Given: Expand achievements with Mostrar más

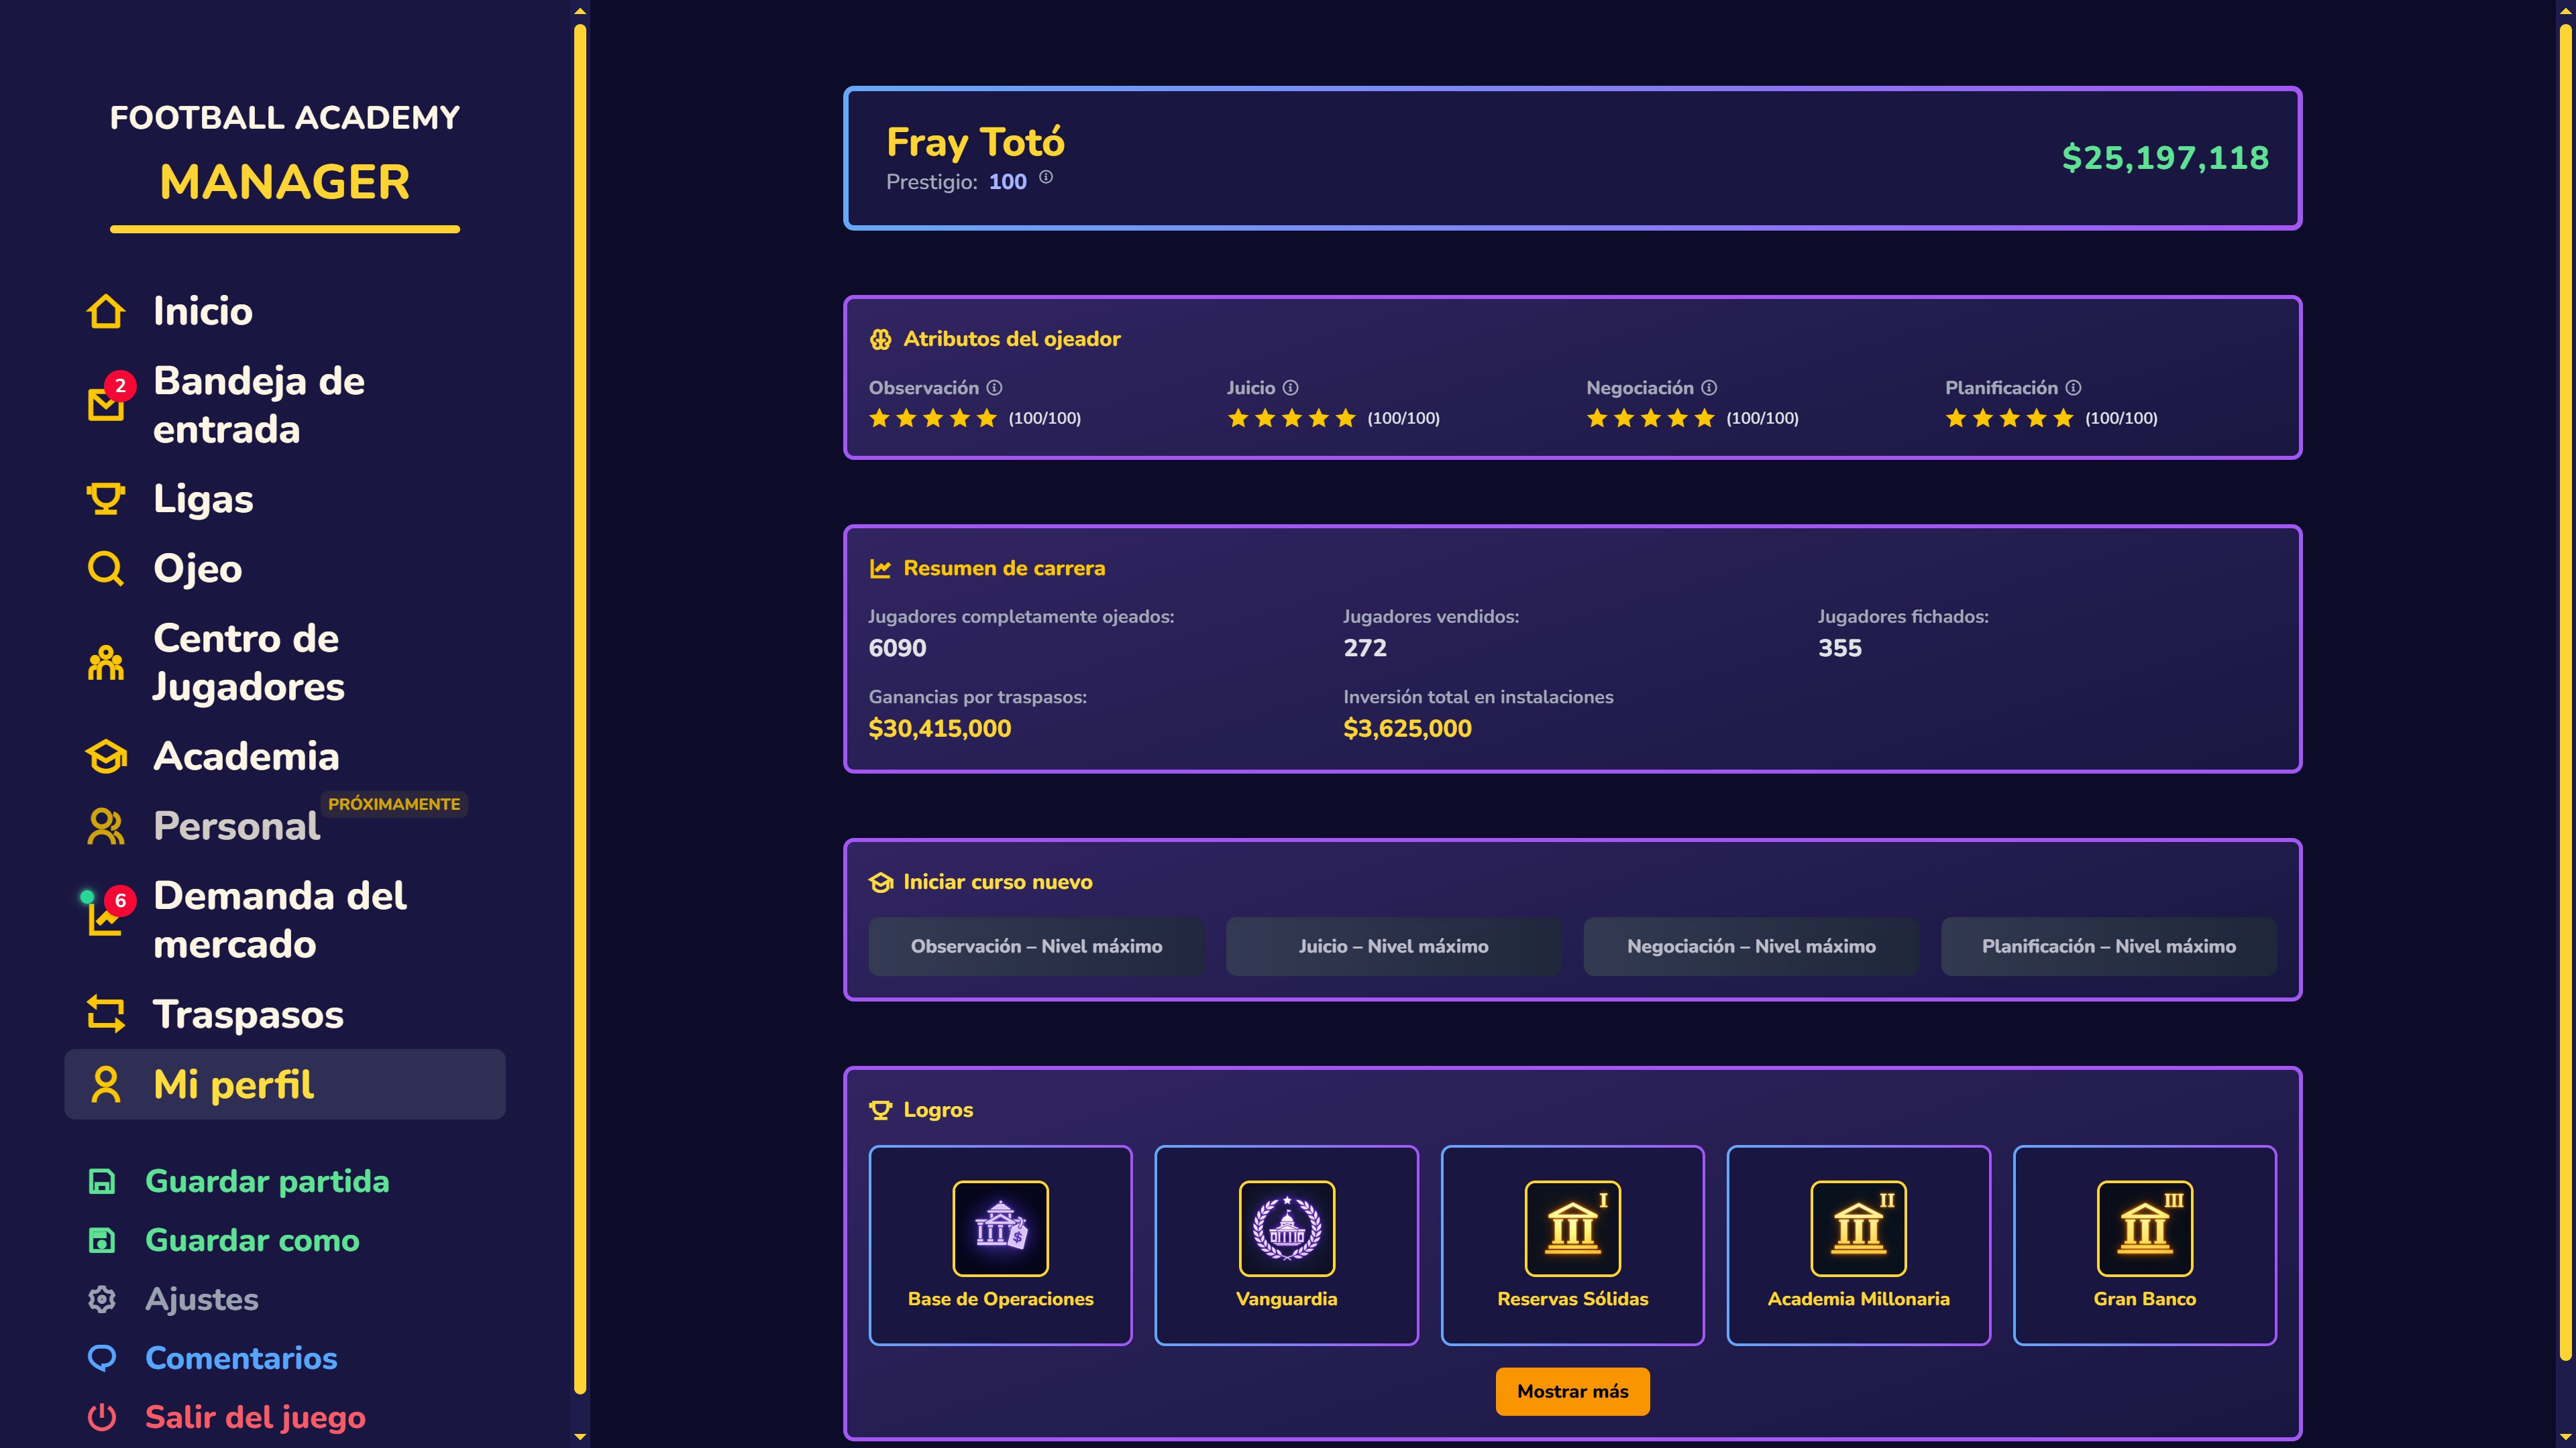Looking at the screenshot, I should pyautogui.click(x=1572, y=1391).
